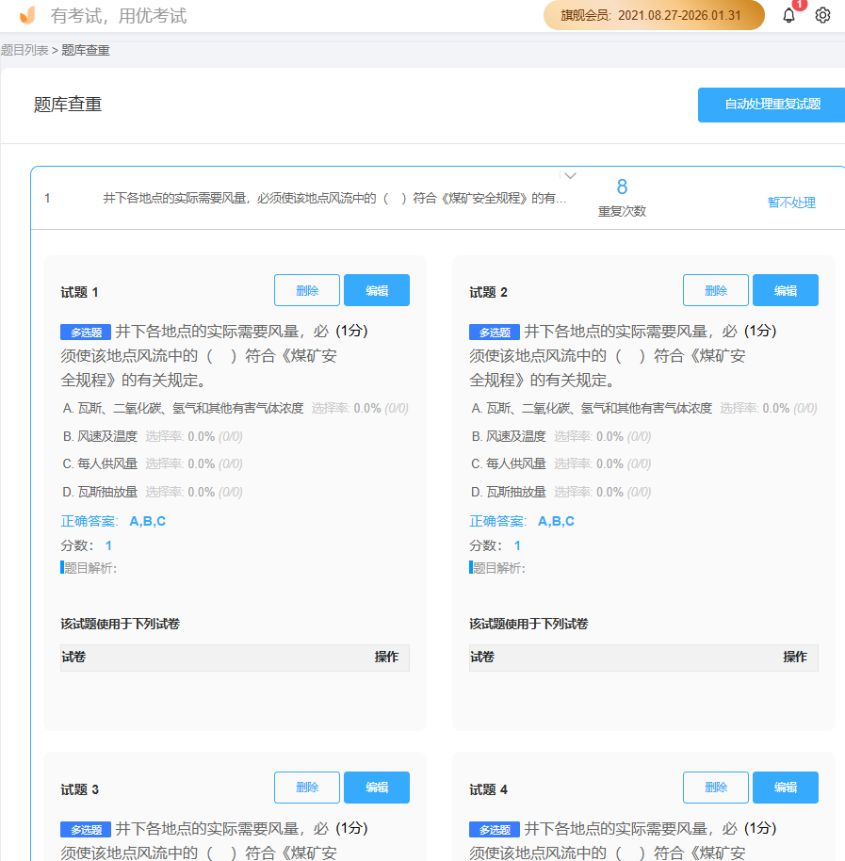The image size is (845, 861).
Task: Click the notification badge showing 1
Action: (x=800, y=5)
